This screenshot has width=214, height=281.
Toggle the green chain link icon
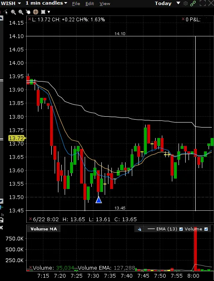[x=193, y=3]
